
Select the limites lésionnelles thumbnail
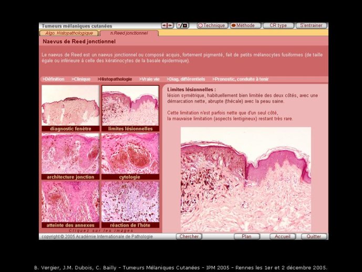click(130, 108)
